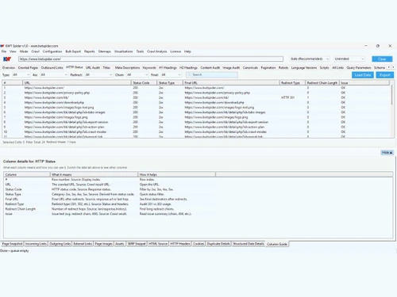The image size is (397, 297).
Task: Open the Page Snapshot bottom tab
Action: pos(13,244)
